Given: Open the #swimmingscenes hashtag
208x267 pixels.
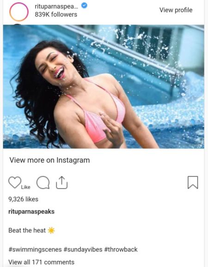Looking at the screenshot, I should (x=35, y=249).
